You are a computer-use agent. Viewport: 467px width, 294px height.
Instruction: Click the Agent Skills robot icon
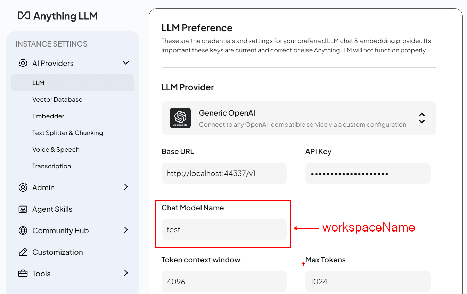[23, 209]
